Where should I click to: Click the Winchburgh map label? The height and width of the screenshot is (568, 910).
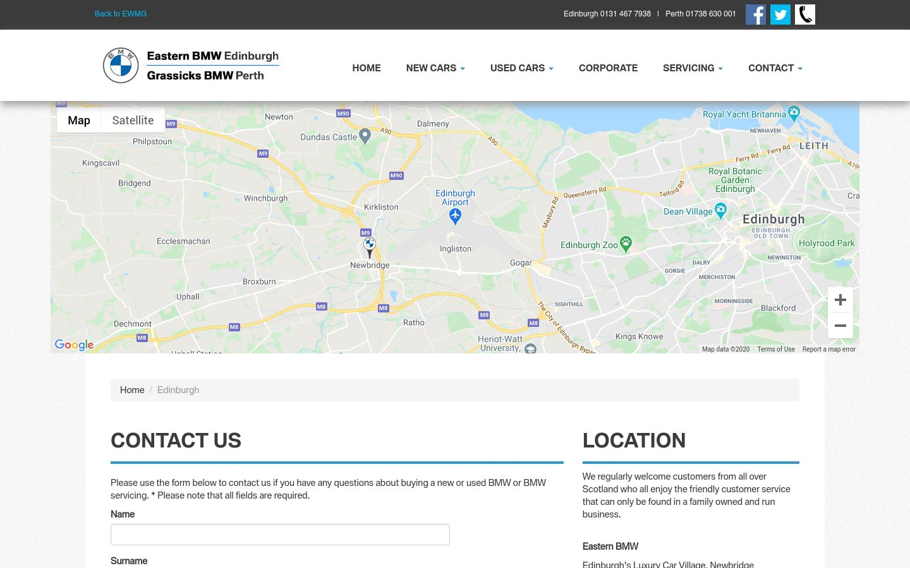266,198
